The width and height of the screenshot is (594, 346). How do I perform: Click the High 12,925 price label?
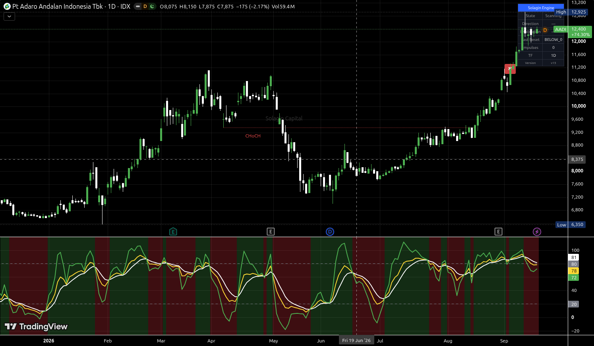click(571, 12)
